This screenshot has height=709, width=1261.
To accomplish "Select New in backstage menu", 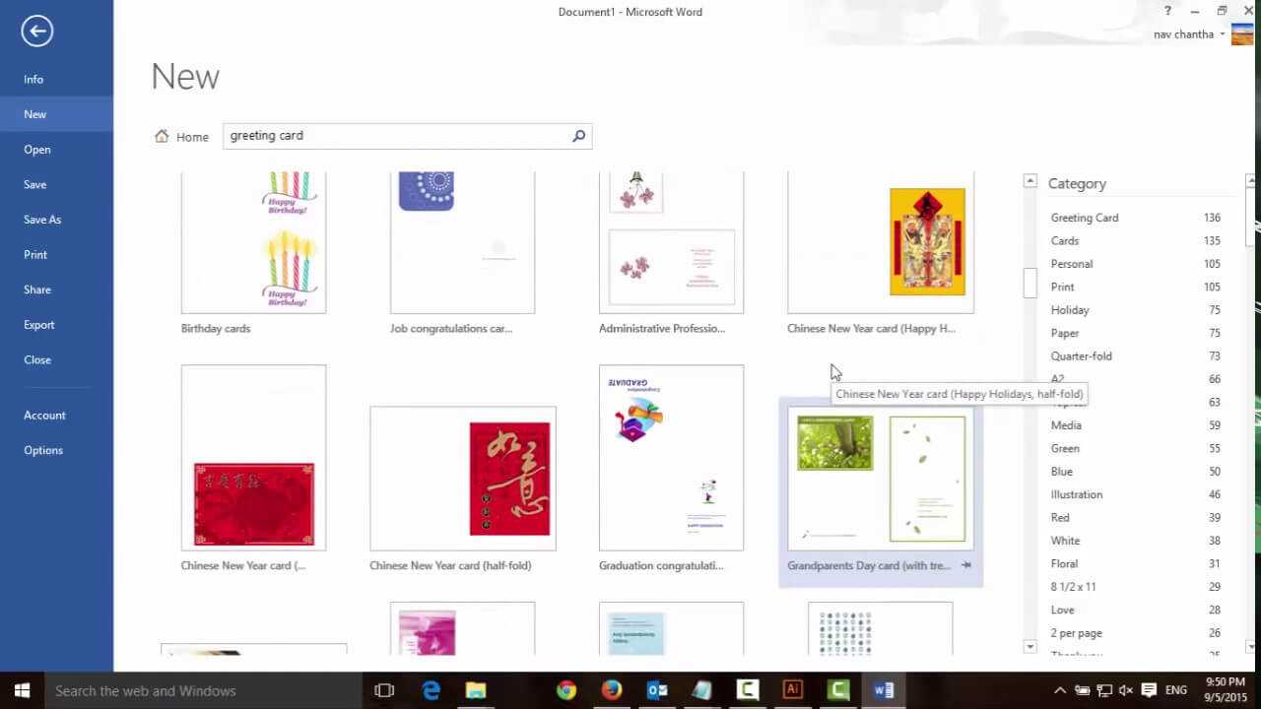I will [56, 114].
